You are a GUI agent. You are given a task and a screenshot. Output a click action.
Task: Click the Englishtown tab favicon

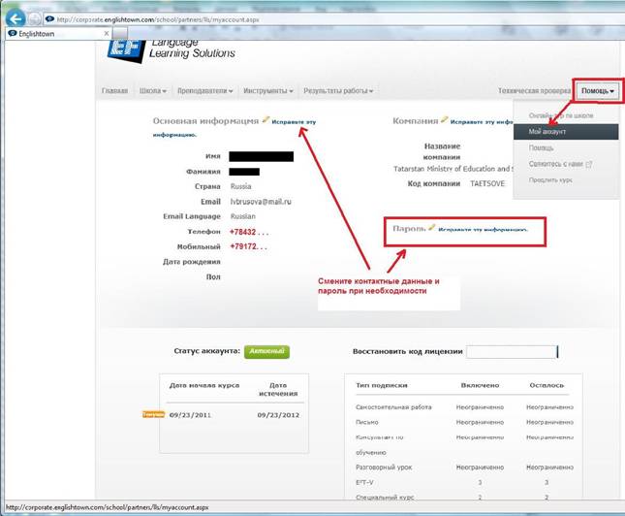[x=13, y=33]
